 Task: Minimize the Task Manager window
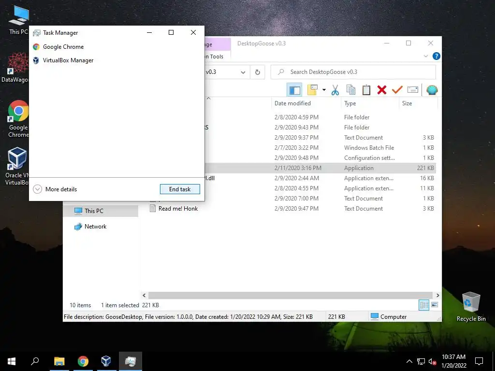[x=149, y=32]
